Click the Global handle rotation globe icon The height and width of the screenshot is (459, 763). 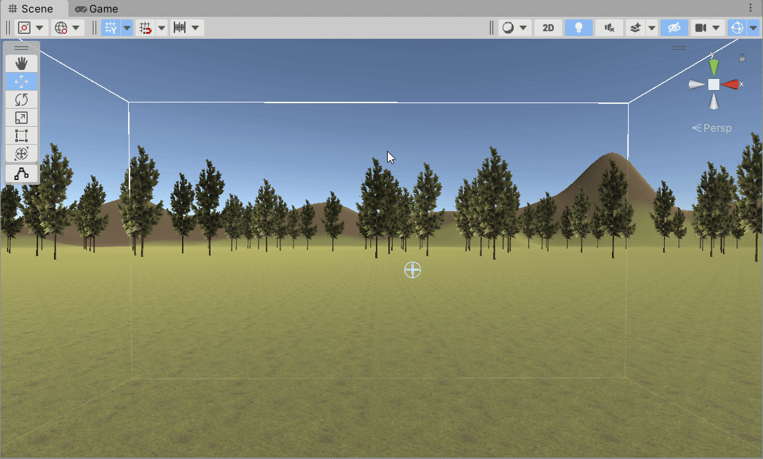click(x=61, y=28)
